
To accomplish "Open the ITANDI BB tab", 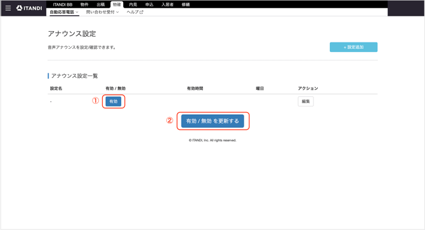I will (63, 4).
